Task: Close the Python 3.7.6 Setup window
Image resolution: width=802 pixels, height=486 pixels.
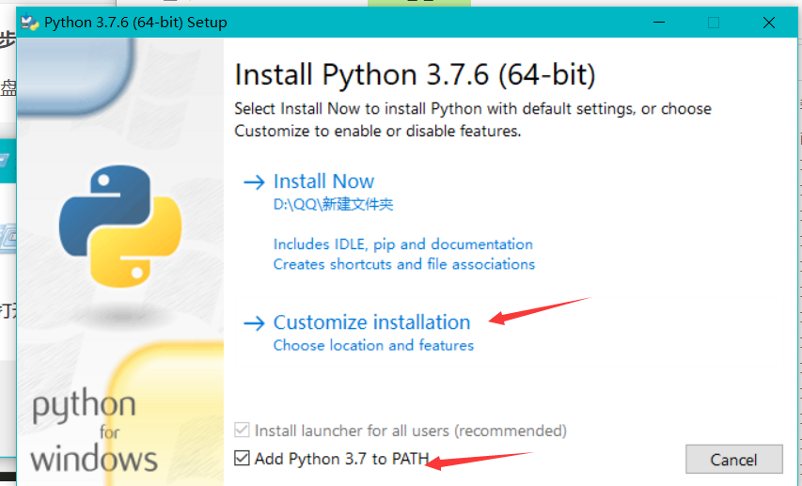Action: [769, 23]
